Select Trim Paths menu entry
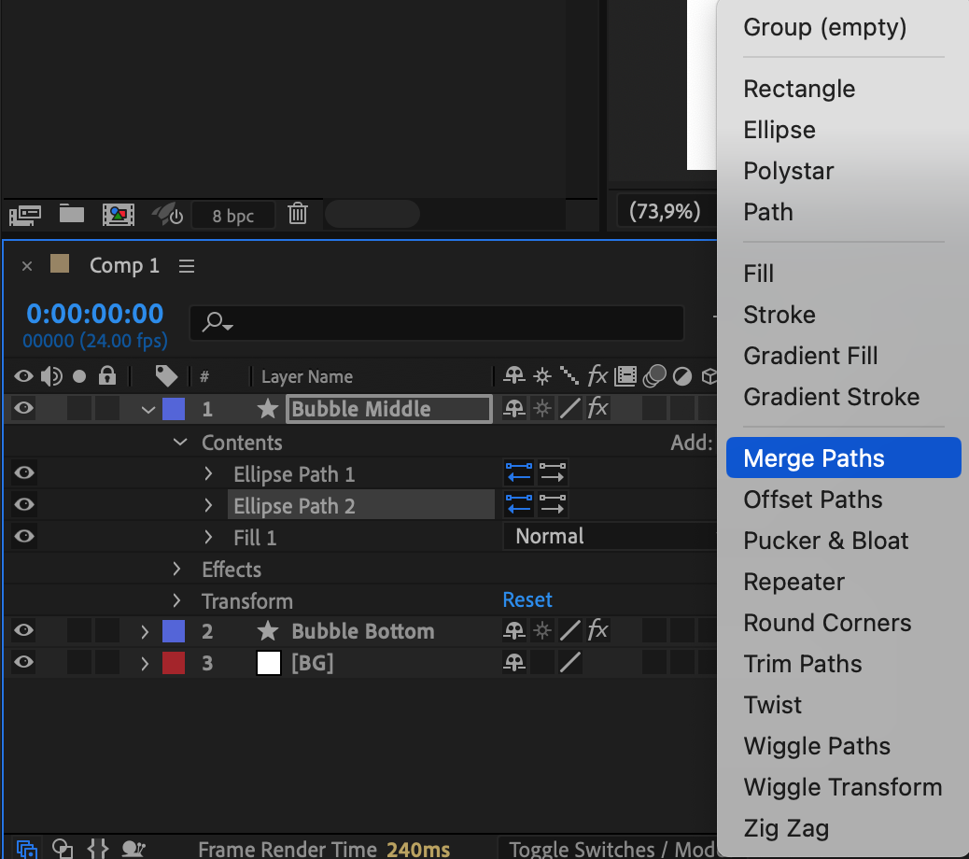The height and width of the screenshot is (859, 969). pyautogui.click(x=803, y=664)
